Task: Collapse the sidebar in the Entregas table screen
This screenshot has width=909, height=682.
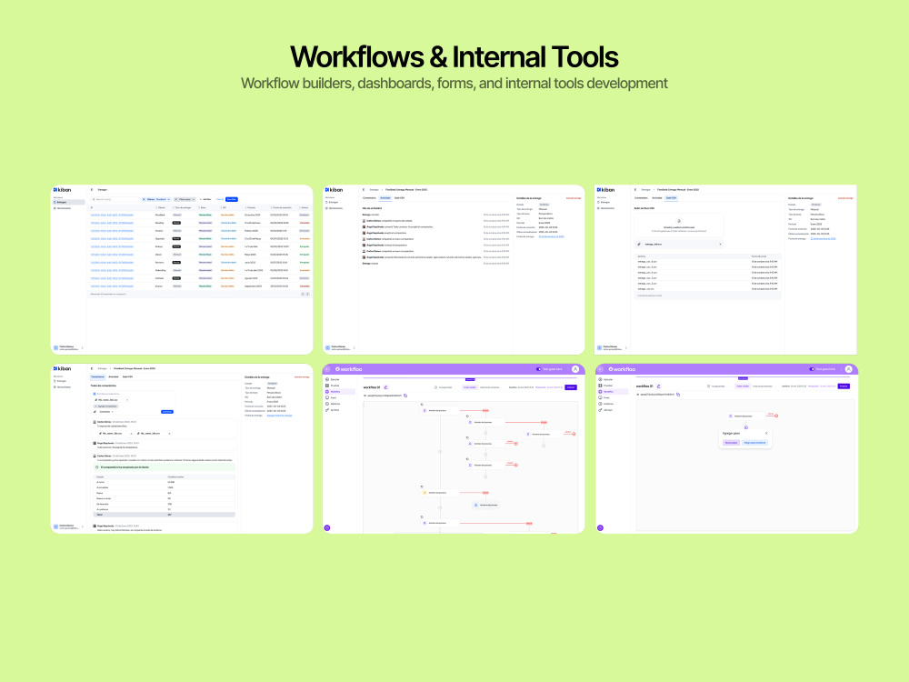Action: point(92,190)
